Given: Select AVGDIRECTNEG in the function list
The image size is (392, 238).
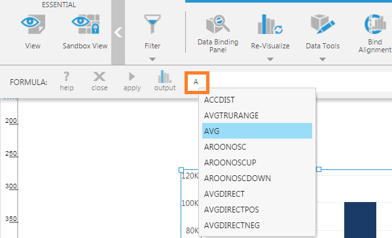Looking at the screenshot, I should [x=257, y=225].
